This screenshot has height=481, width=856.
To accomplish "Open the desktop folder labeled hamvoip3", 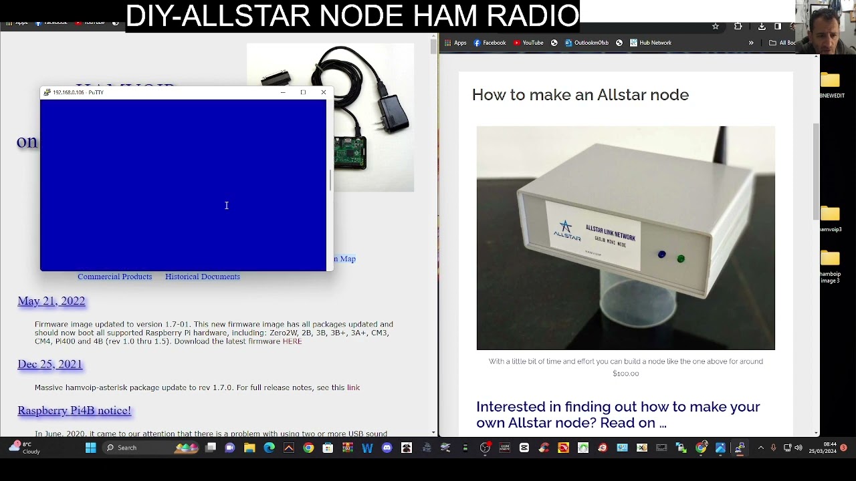I will click(830, 217).
